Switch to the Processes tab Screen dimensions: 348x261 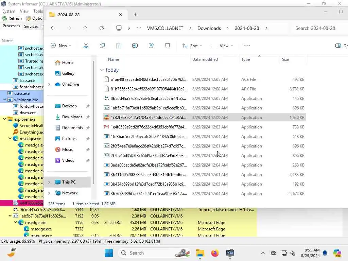click(11, 26)
